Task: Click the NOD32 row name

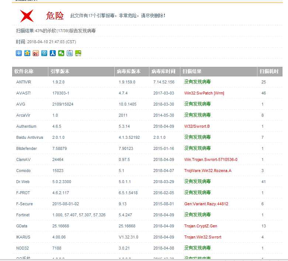Action: (x=22, y=248)
